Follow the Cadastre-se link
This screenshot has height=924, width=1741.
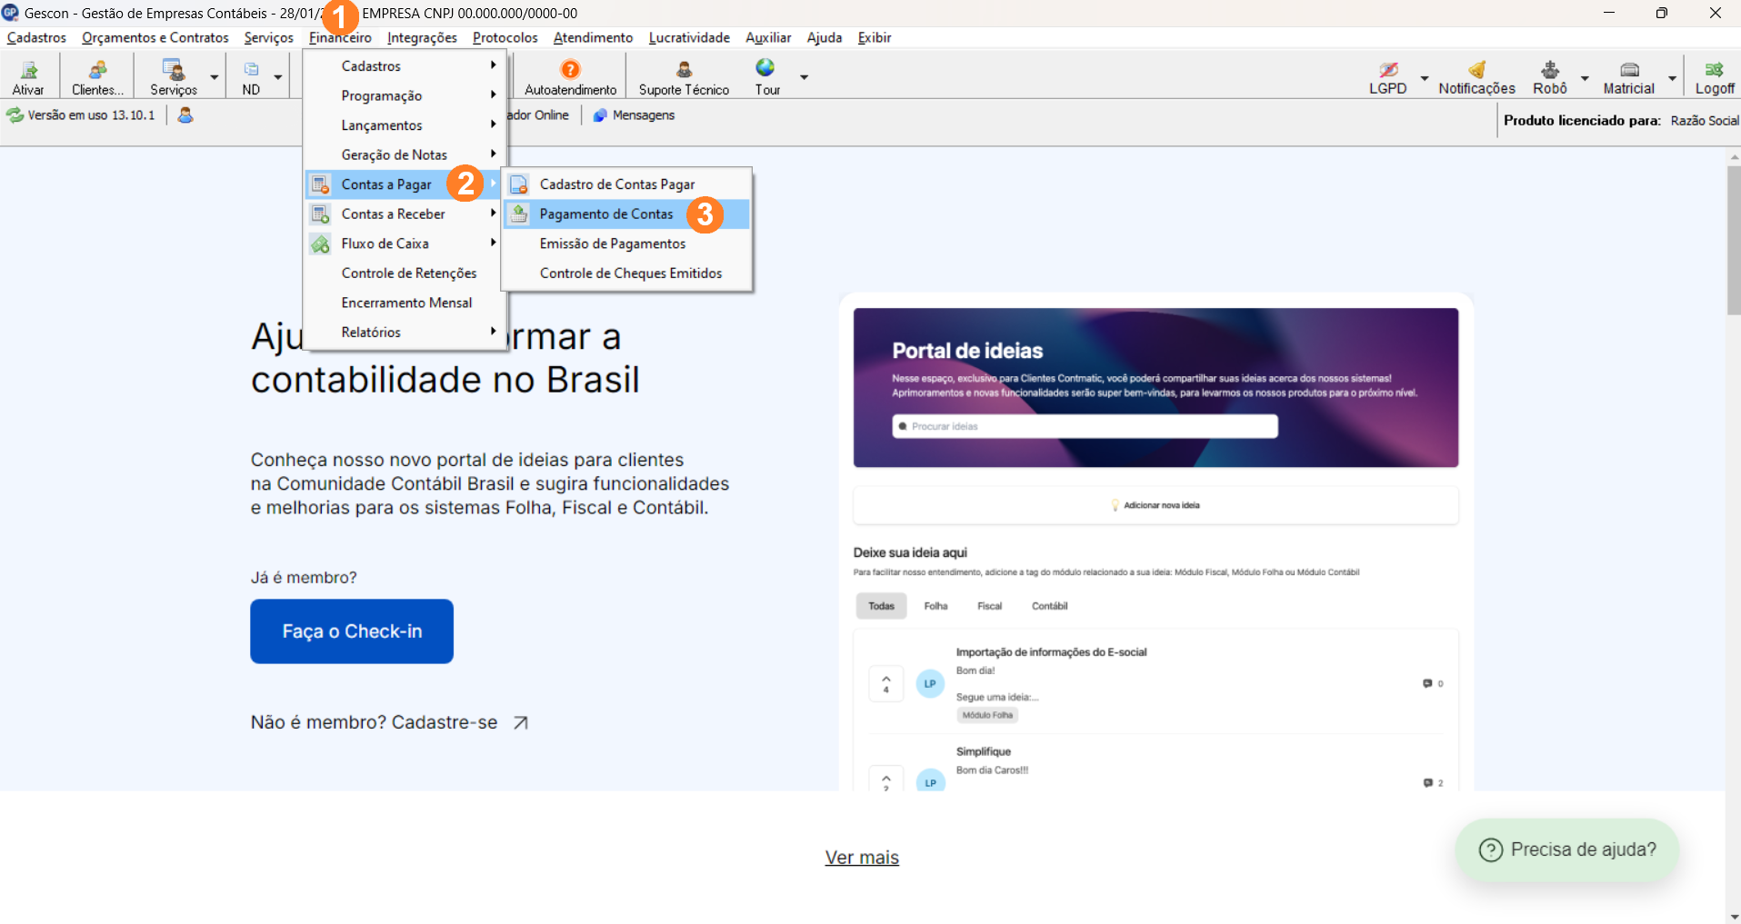pyautogui.click(x=445, y=722)
